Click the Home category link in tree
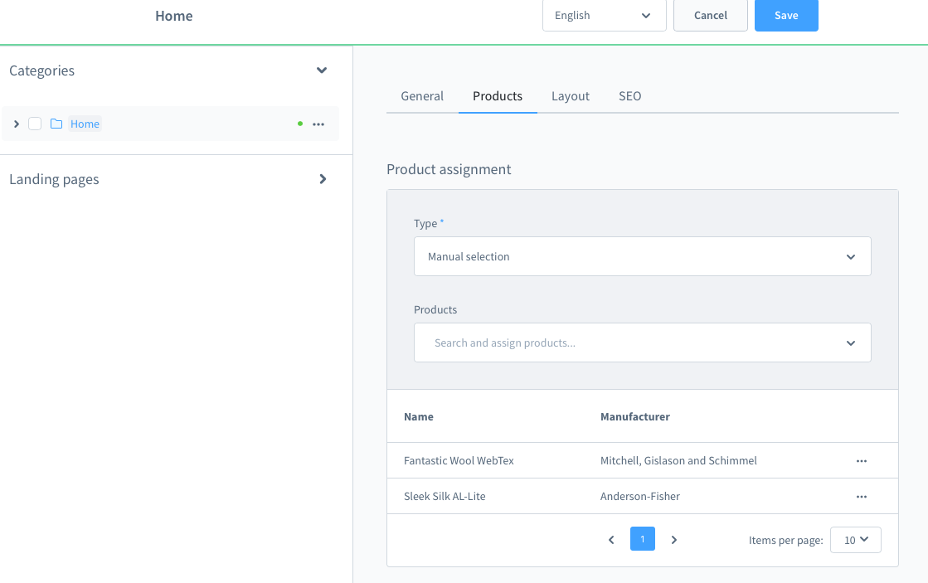Screen dimensions: 928x583 tap(85, 124)
